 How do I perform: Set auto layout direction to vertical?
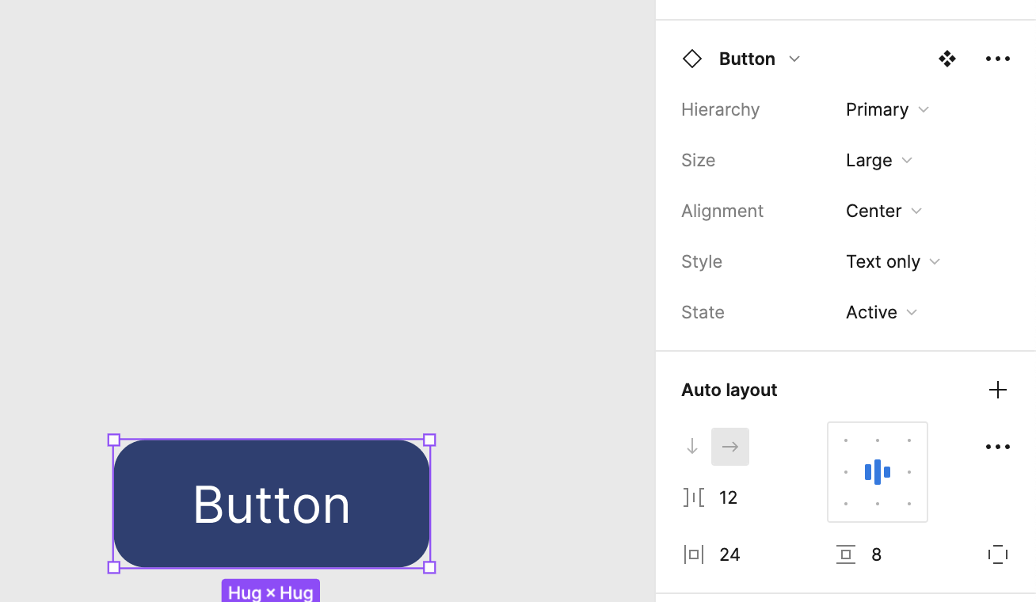click(x=692, y=447)
